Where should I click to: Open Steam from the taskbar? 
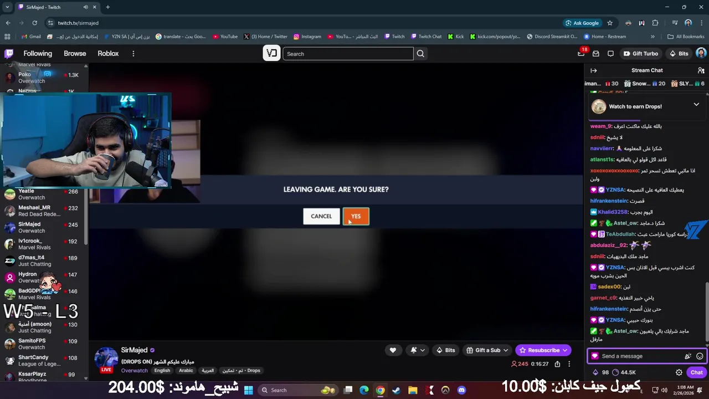point(396,390)
